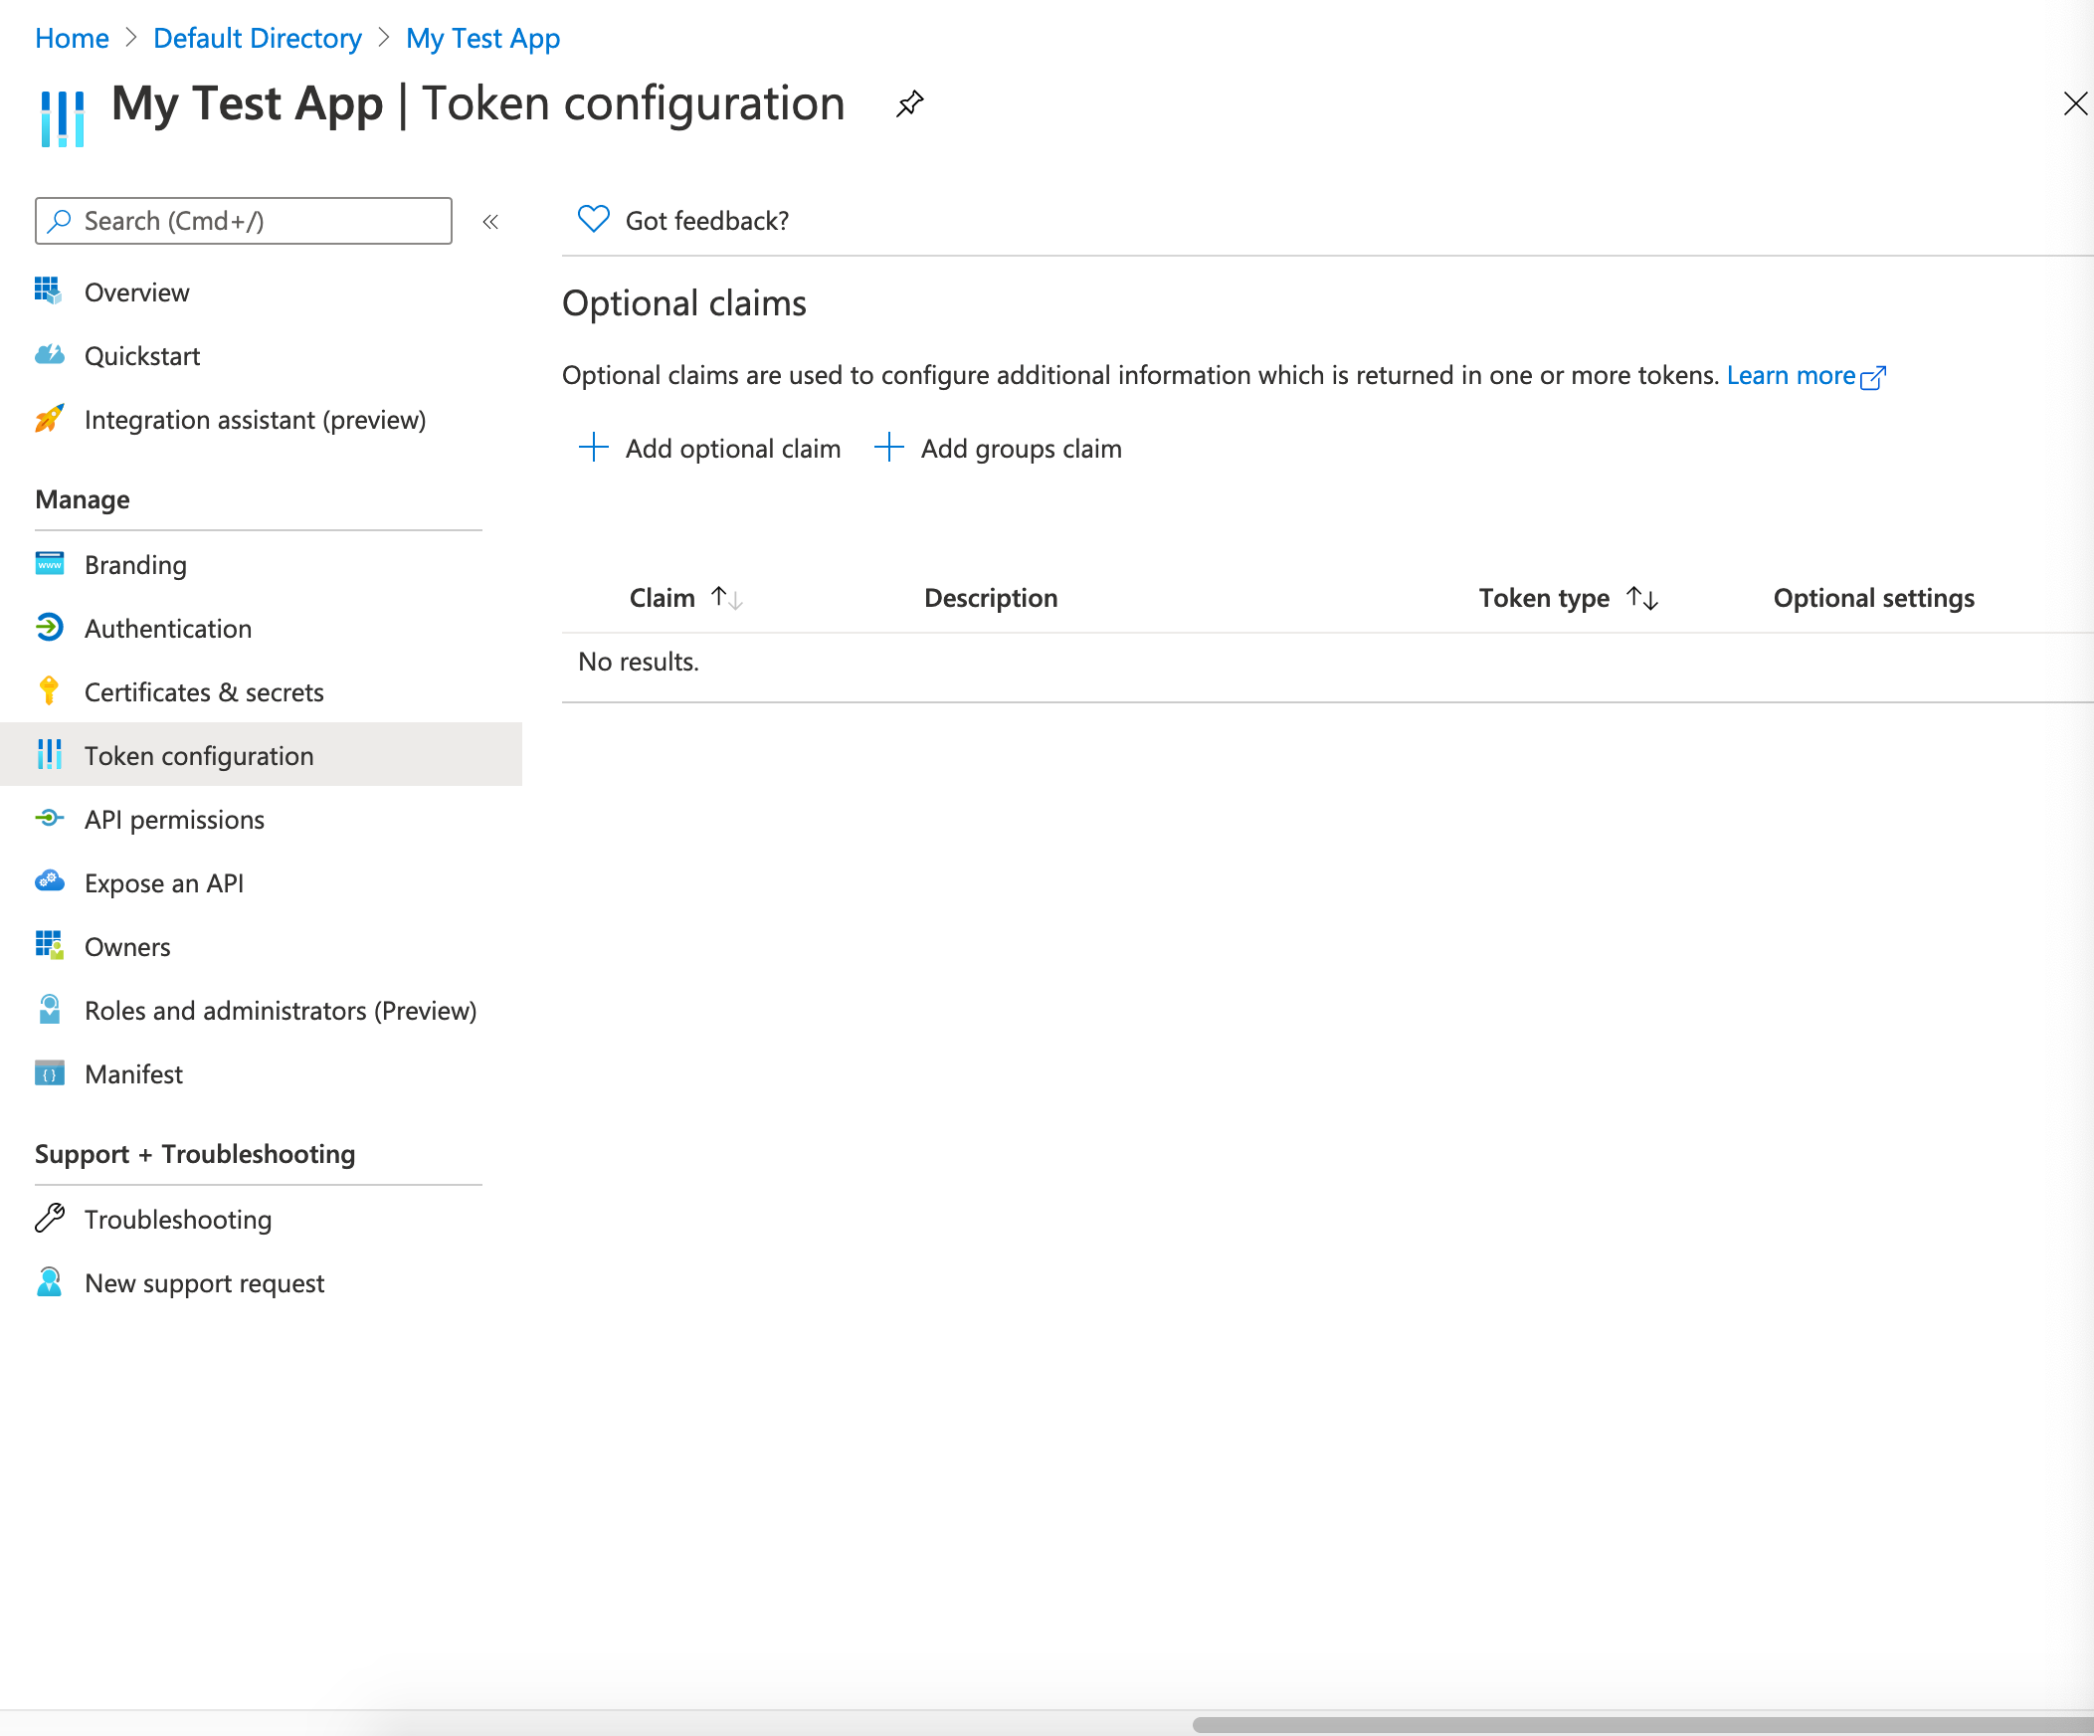Select the Authentication icon in sidebar
2094x1736 pixels.
(x=49, y=628)
